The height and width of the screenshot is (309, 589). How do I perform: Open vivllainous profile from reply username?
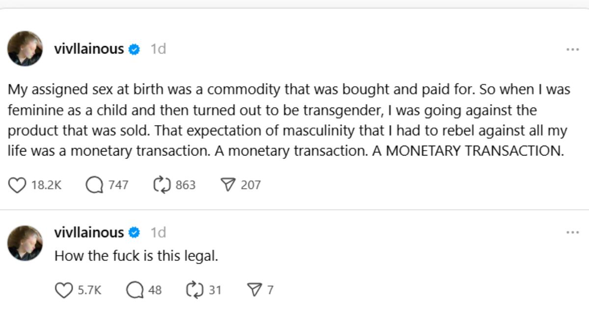pyautogui.click(x=89, y=232)
